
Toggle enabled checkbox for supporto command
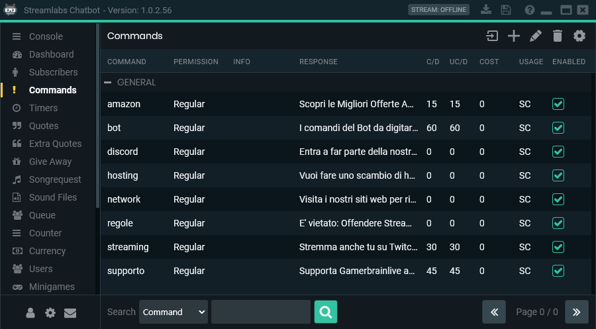coord(558,271)
